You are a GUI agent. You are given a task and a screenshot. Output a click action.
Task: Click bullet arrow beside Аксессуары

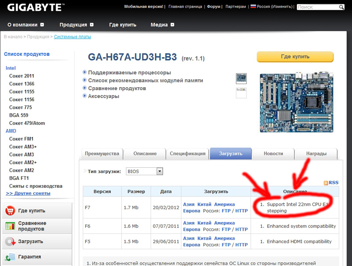pos(84,96)
